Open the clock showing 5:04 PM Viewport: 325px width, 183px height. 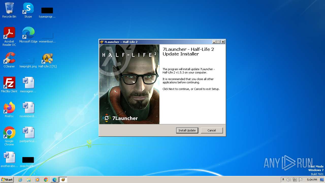click(x=312, y=180)
